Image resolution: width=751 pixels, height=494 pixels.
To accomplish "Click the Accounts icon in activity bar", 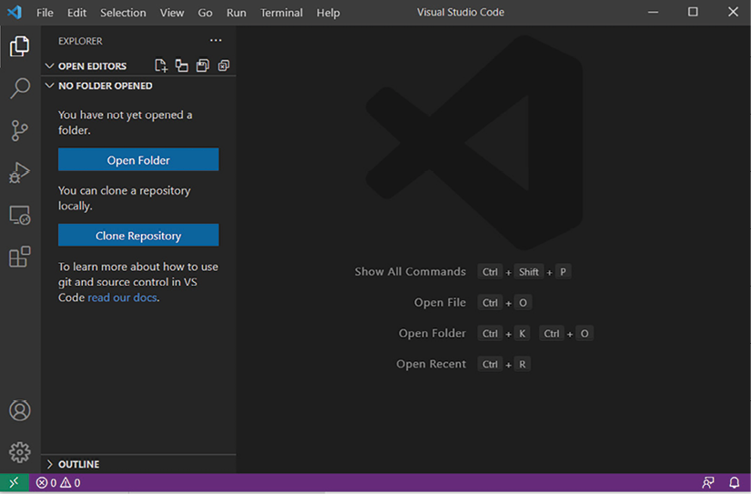I will coord(20,410).
